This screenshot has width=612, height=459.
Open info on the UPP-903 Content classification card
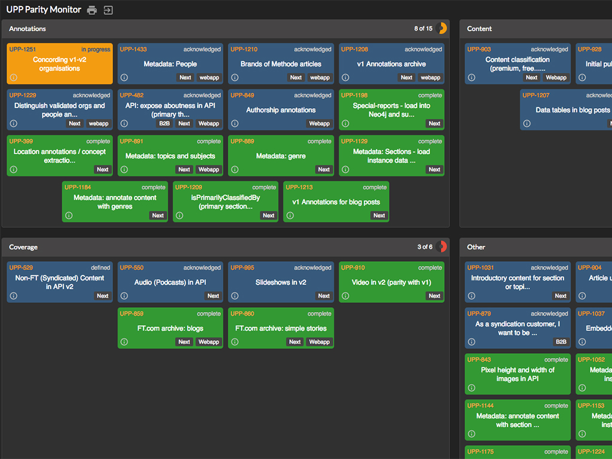[x=471, y=77]
